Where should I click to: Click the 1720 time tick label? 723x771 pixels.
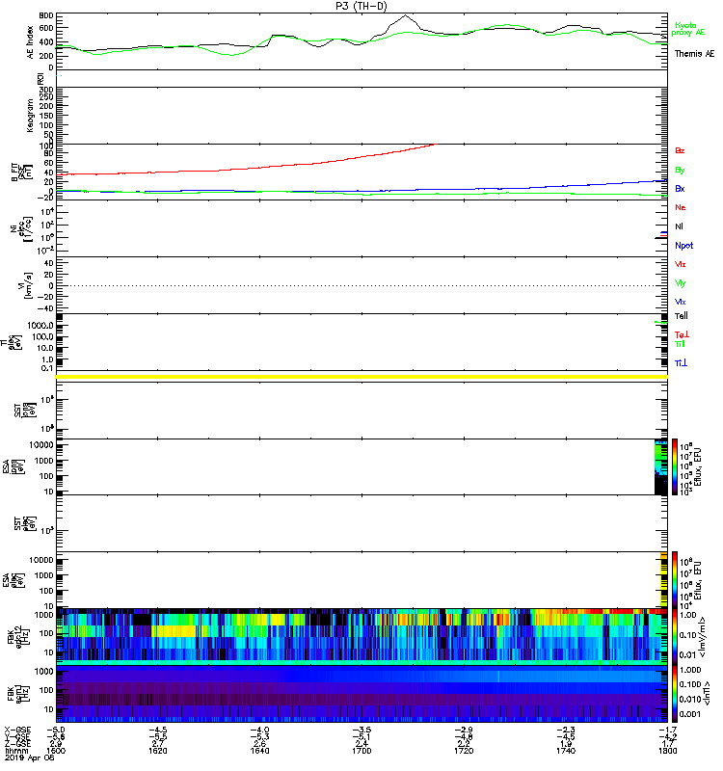464,751
